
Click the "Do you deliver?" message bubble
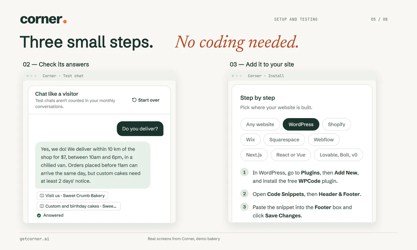140,129
